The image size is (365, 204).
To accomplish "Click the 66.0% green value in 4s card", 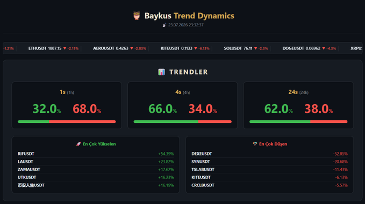I will click(163, 109).
